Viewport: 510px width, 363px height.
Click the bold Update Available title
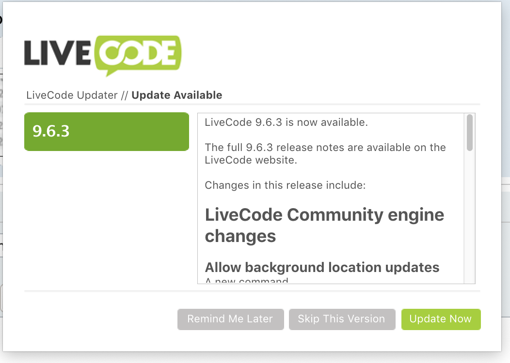pyautogui.click(x=177, y=95)
